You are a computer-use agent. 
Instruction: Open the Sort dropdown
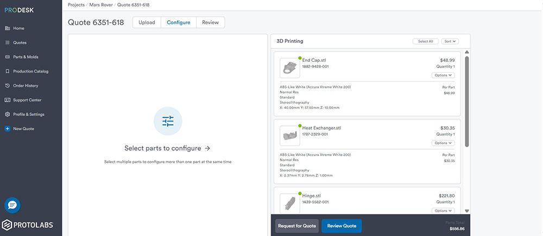pyautogui.click(x=450, y=41)
